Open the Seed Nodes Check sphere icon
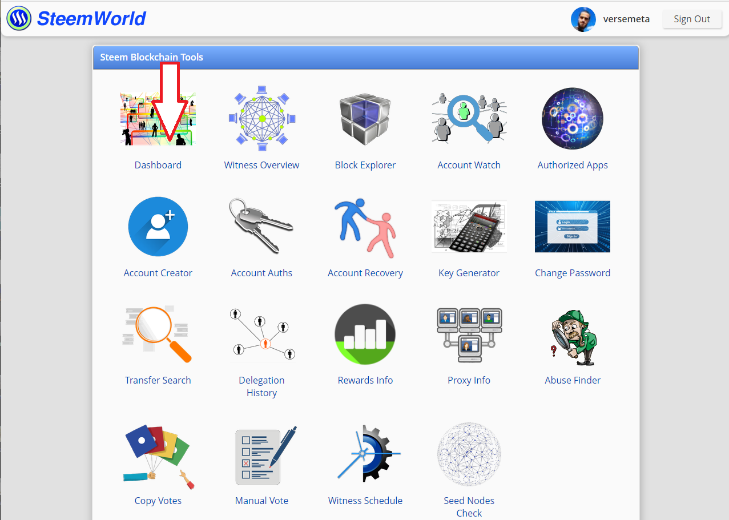This screenshot has width=729, height=520. (469, 455)
